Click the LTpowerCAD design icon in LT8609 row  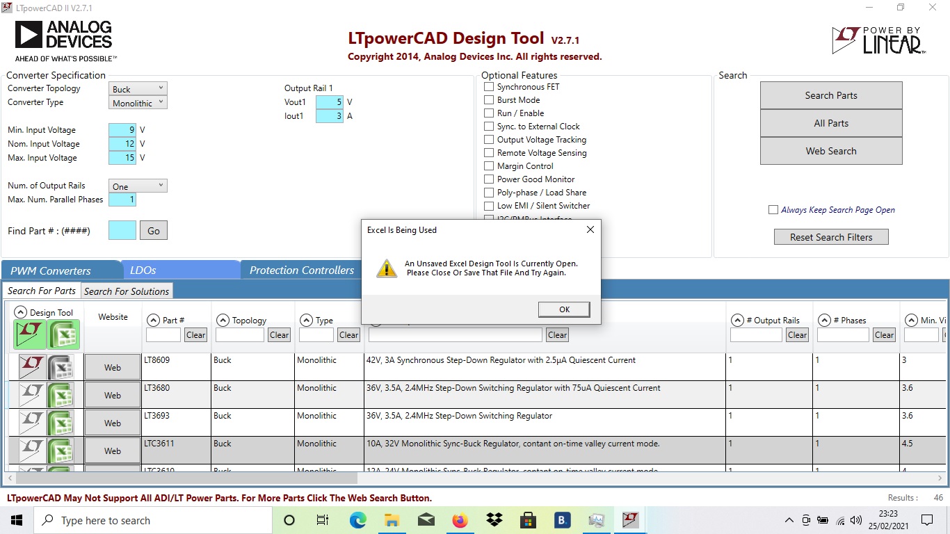tap(31, 367)
